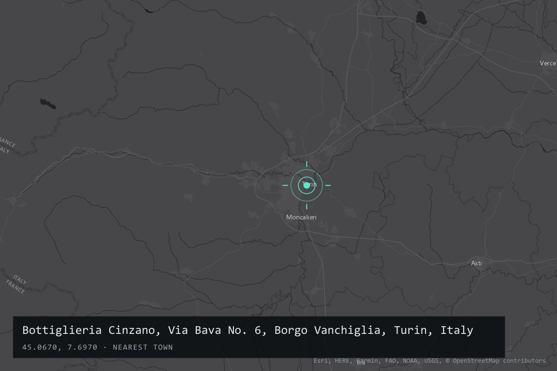
Task: Click the teal target marker on Turin
Action: coord(306,185)
